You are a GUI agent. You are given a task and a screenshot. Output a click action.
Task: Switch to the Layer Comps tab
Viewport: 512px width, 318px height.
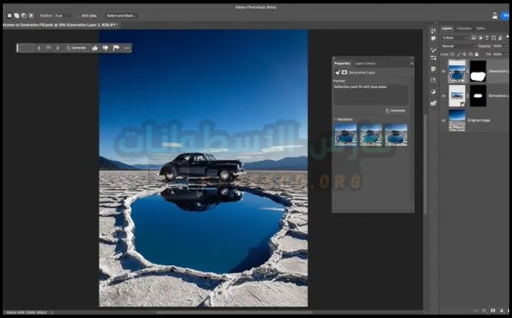tap(365, 63)
